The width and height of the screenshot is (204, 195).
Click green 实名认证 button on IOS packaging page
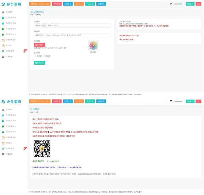pos(90,4)
